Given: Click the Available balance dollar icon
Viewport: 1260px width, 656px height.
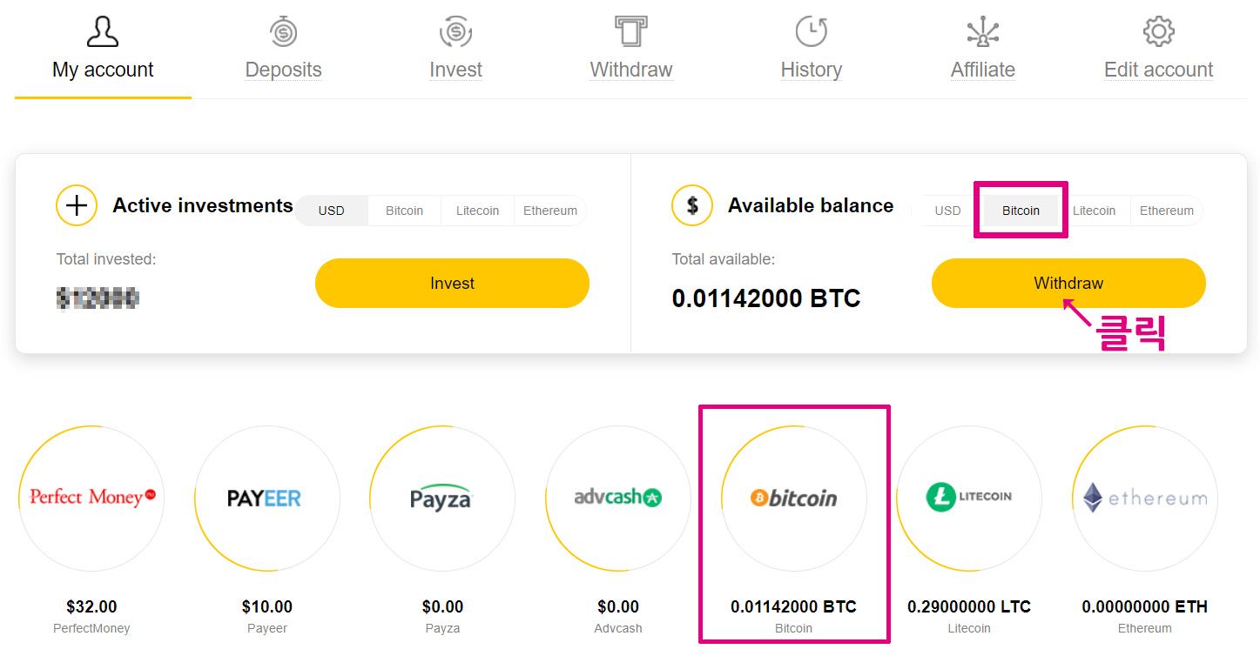Looking at the screenshot, I should click(692, 206).
